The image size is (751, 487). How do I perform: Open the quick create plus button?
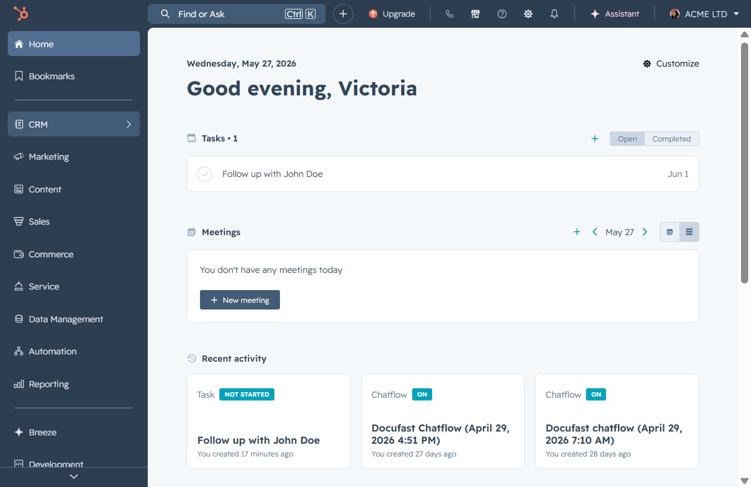point(343,14)
